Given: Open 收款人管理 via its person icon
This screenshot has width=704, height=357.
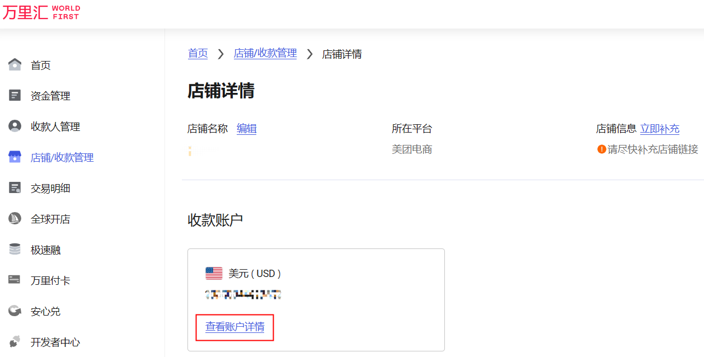Looking at the screenshot, I should (x=15, y=126).
